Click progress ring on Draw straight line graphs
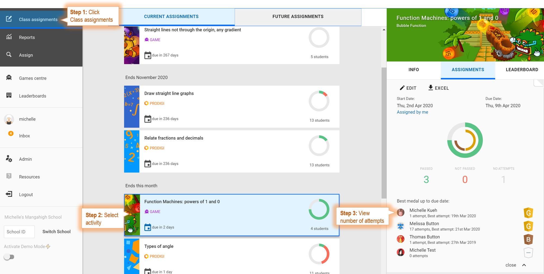The image size is (544, 274). coord(319,101)
